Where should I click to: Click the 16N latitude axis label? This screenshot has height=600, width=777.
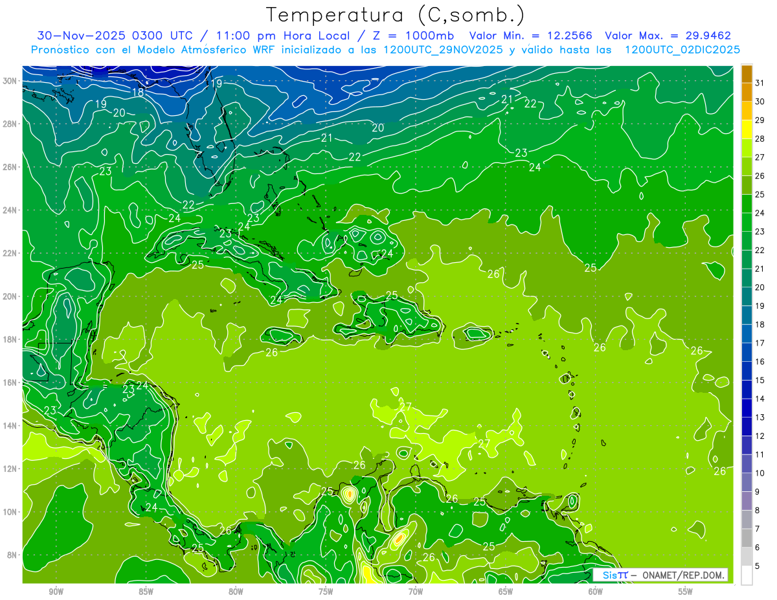11,383
